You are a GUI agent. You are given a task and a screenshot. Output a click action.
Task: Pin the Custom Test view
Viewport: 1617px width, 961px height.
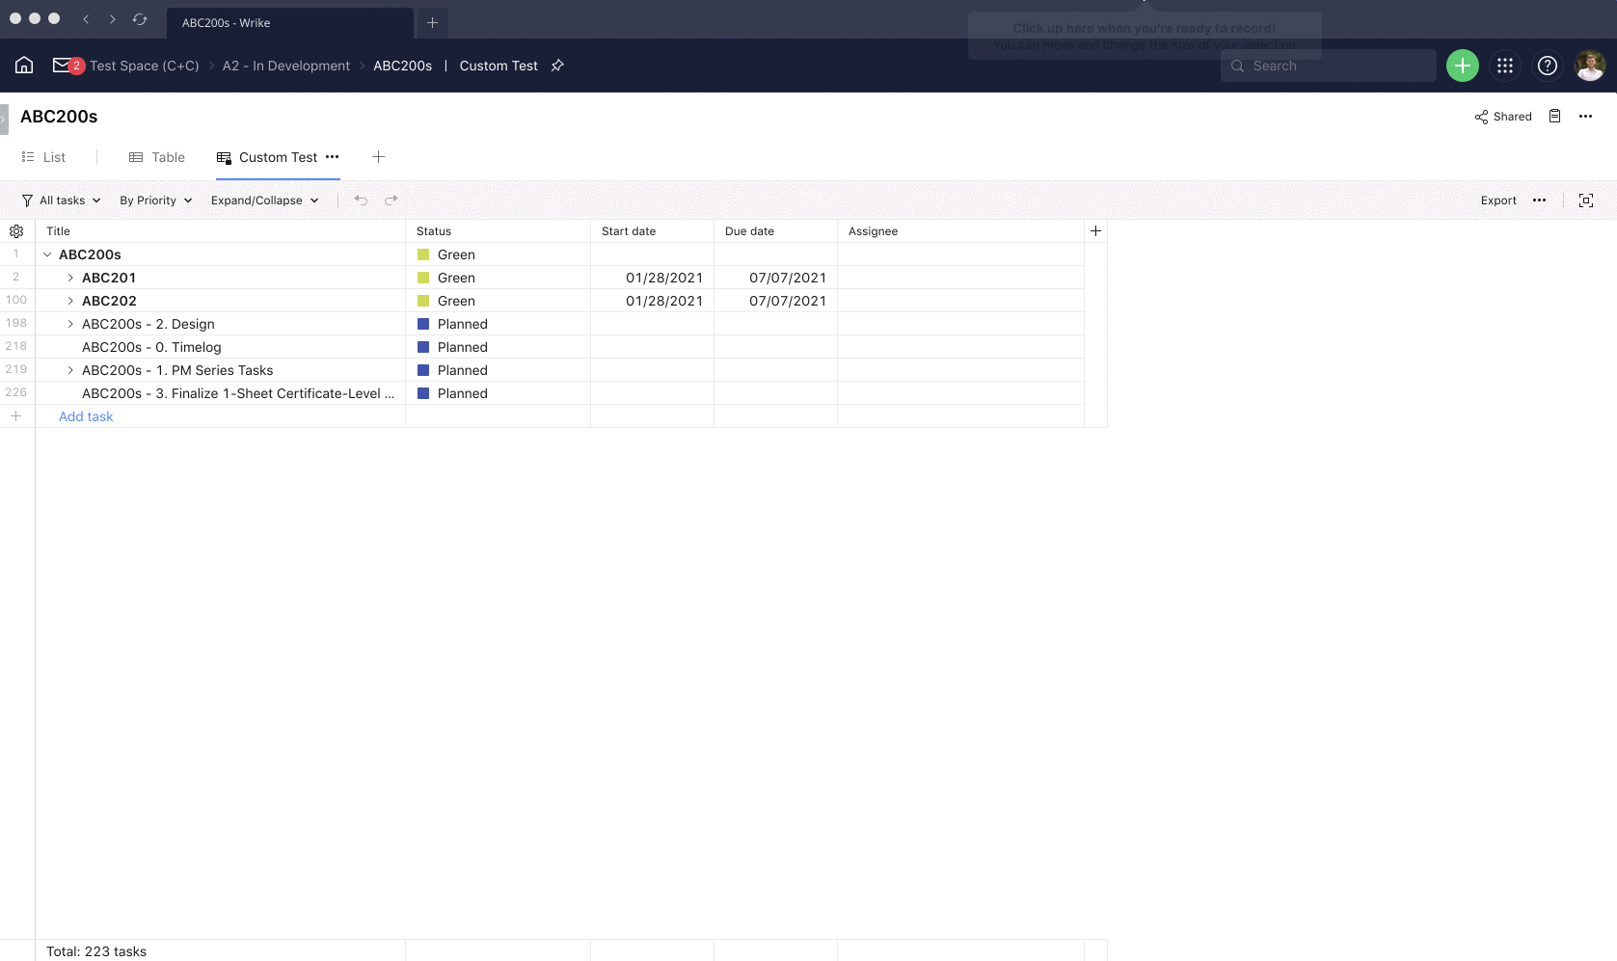point(557,66)
